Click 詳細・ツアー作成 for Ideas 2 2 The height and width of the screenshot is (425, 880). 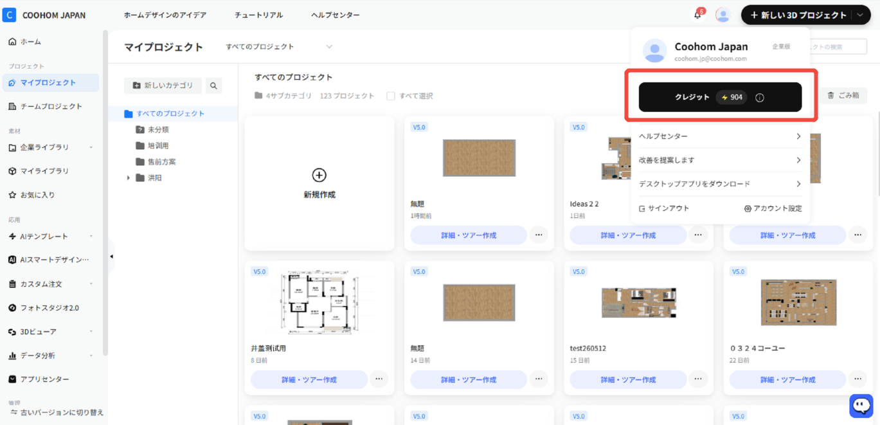(628, 235)
